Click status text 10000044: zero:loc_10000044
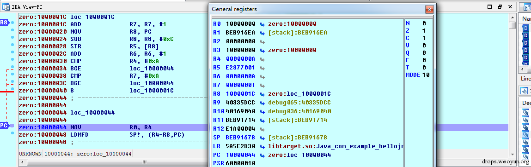This screenshot has width=531, height=167. 88,154
